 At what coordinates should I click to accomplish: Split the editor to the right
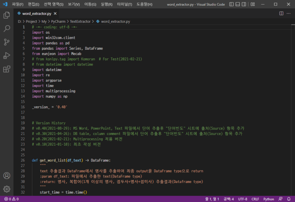(x=281, y=13)
